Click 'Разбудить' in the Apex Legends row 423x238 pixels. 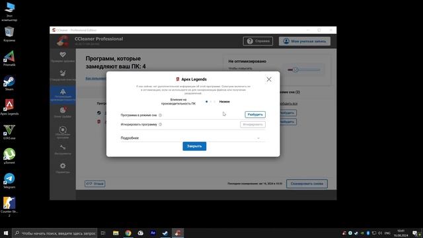tap(288, 122)
